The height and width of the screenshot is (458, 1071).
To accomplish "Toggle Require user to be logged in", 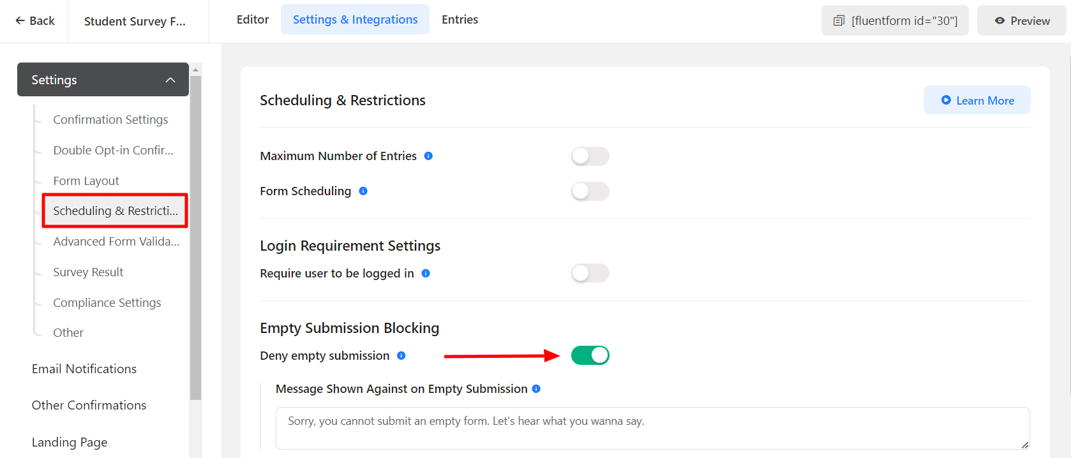I will pyautogui.click(x=590, y=274).
